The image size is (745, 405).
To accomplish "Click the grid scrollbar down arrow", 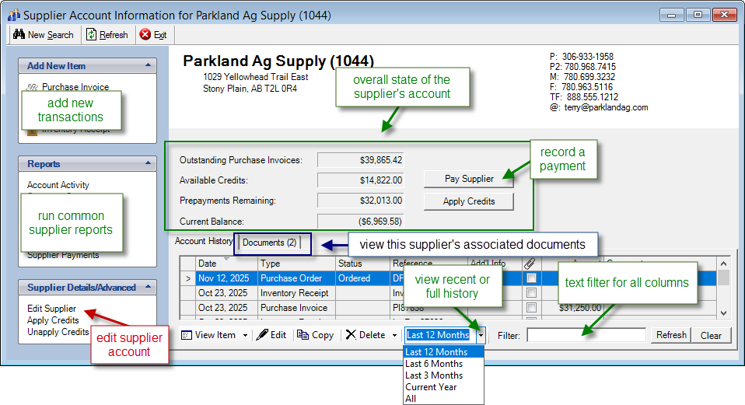I will point(723,313).
